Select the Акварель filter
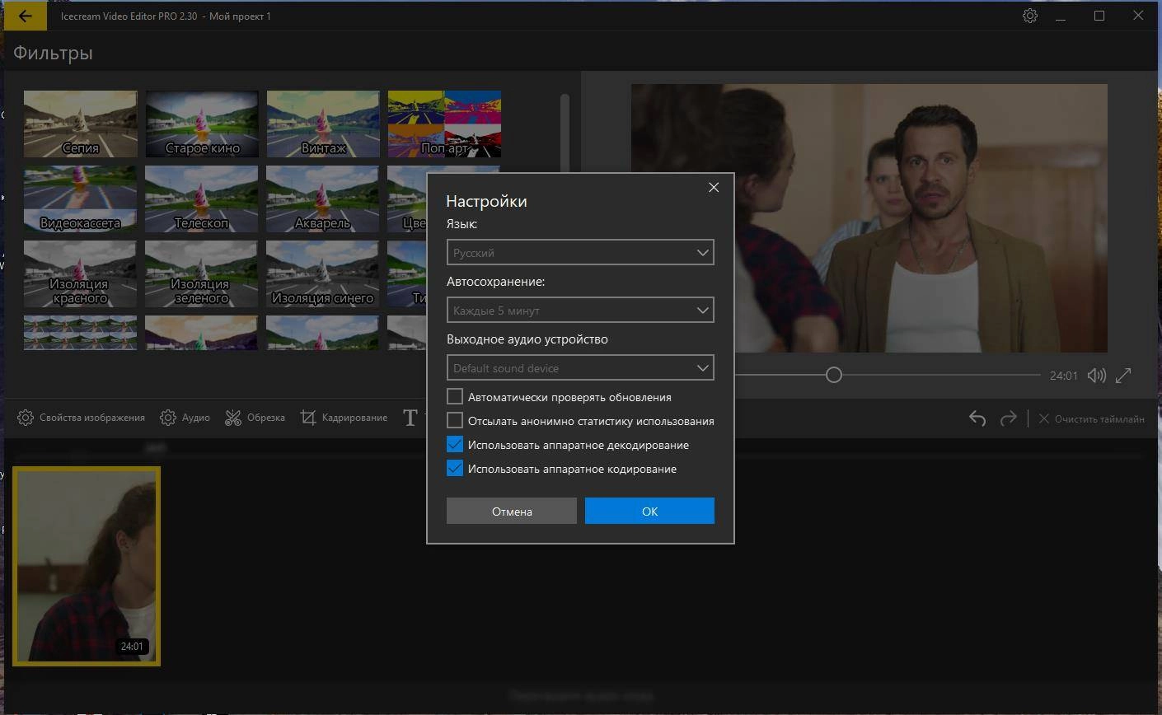Viewport: 1162px width, 715px height. (323, 199)
